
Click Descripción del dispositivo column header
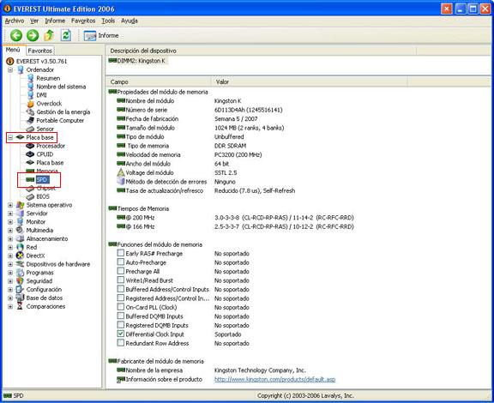point(261,51)
